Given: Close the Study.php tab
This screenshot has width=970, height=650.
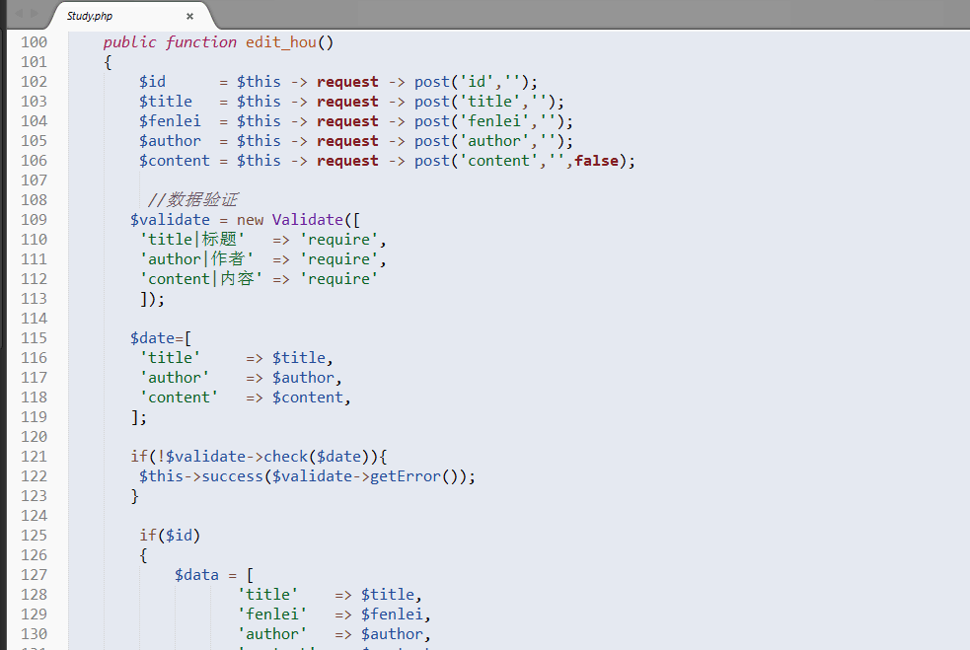Looking at the screenshot, I should coord(189,16).
